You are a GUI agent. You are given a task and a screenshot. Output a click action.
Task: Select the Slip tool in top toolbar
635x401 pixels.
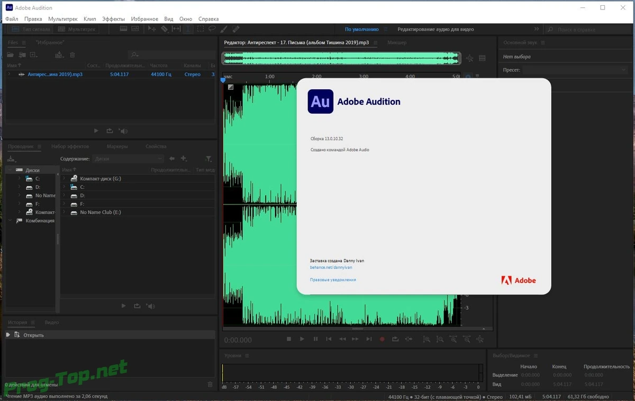point(176,29)
